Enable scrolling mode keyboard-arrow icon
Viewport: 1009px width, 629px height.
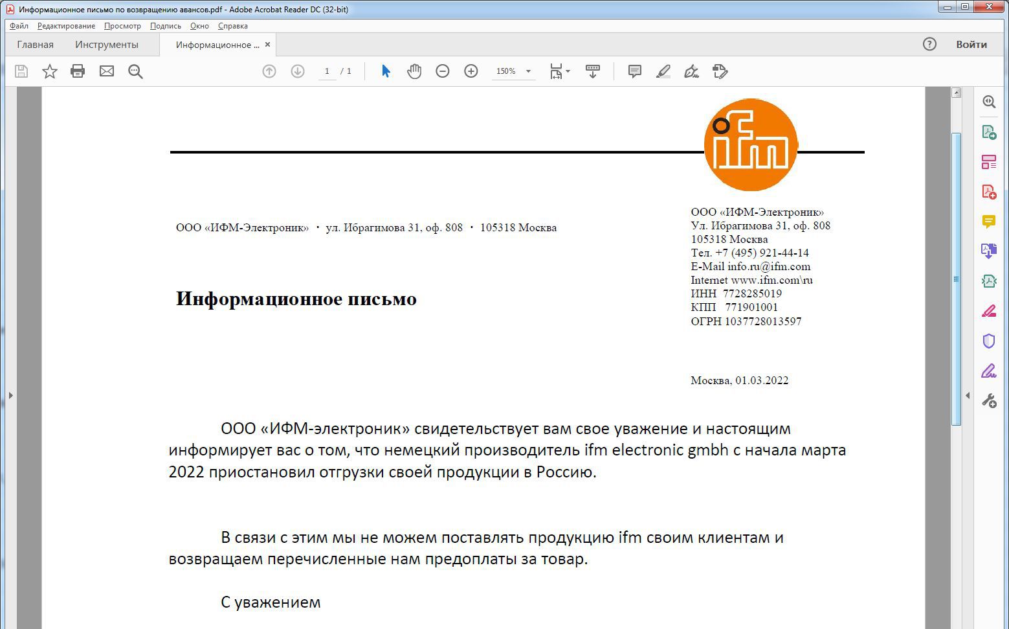coord(592,71)
